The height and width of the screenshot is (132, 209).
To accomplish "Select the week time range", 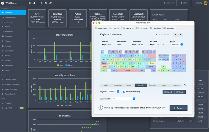I will (129, 85).
